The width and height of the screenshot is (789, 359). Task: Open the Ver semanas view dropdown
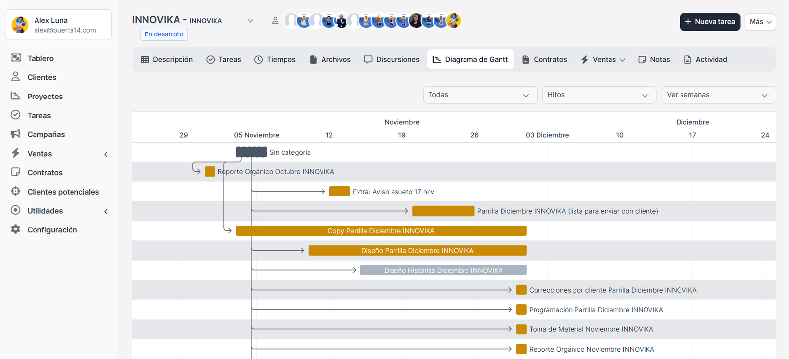click(718, 95)
